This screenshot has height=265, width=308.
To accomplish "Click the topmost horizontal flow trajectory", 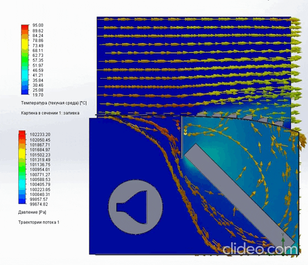I will 198,19.
